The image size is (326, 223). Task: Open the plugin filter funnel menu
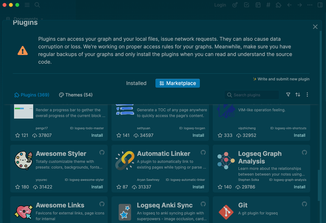[x=288, y=95]
